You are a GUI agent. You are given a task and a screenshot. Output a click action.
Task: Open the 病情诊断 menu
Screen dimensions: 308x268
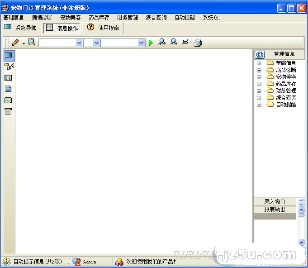pos(42,18)
